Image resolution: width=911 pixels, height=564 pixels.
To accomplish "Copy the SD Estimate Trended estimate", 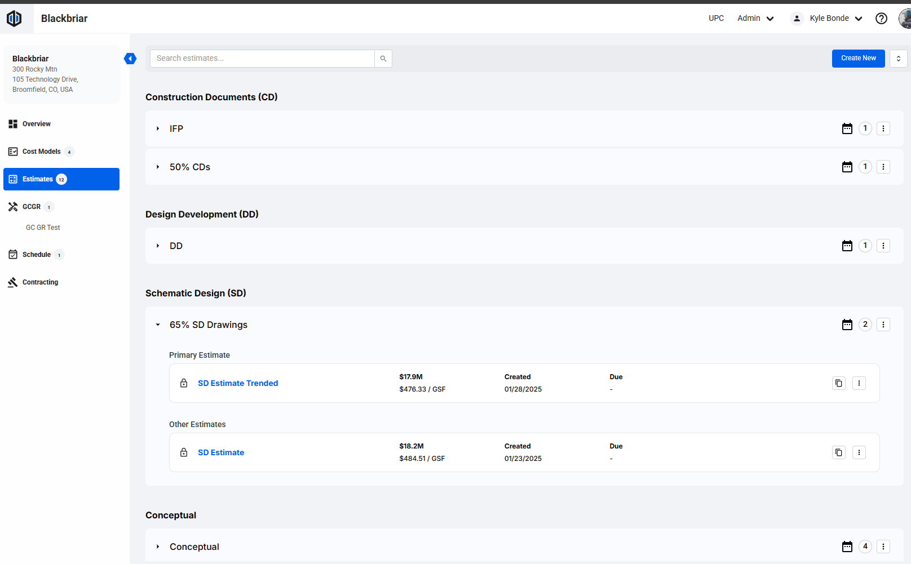I will pos(839,383).
